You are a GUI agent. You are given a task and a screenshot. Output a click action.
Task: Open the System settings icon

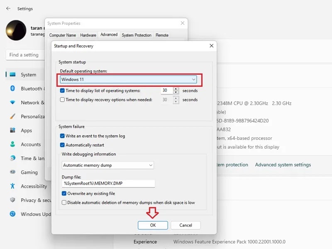click(13, 75)
